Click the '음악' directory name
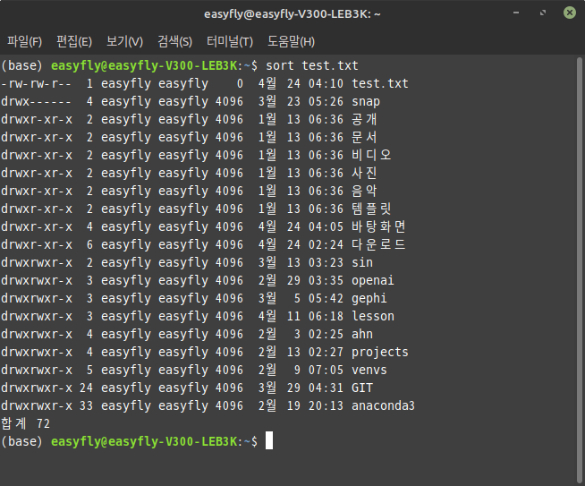The width and height of the screenshot is (585, 486). click(x=364, y=192)
